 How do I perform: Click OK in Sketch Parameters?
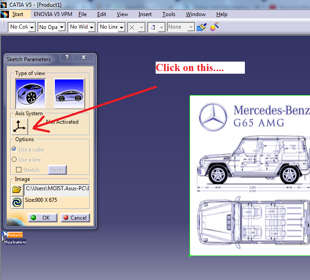pos(43,217)
